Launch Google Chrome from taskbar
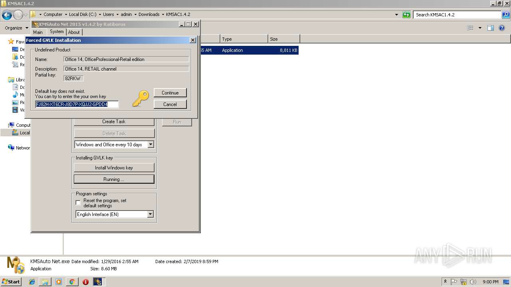Viewport: 511px width, 287px height. pyautogui.click(x=72, y=282)
